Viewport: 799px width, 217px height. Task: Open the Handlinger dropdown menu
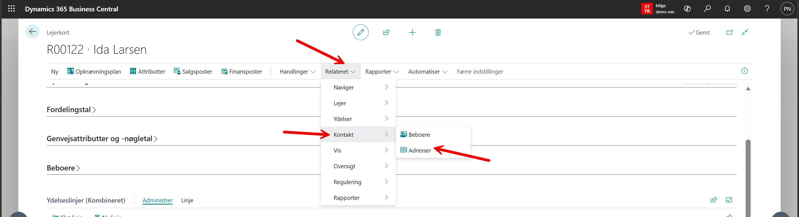297,72
